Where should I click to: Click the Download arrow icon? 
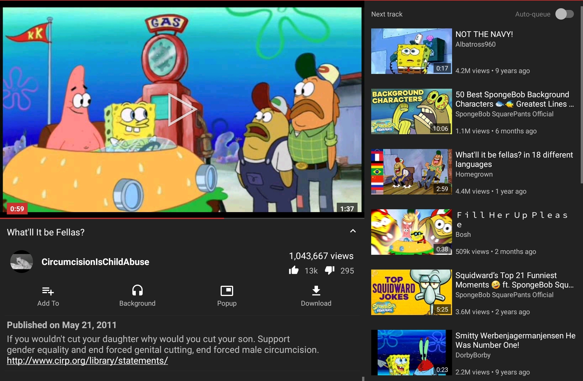point(316,291)
